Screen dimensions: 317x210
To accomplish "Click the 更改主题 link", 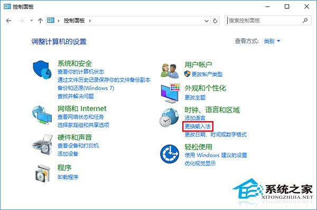I will [x=195, y=98].
